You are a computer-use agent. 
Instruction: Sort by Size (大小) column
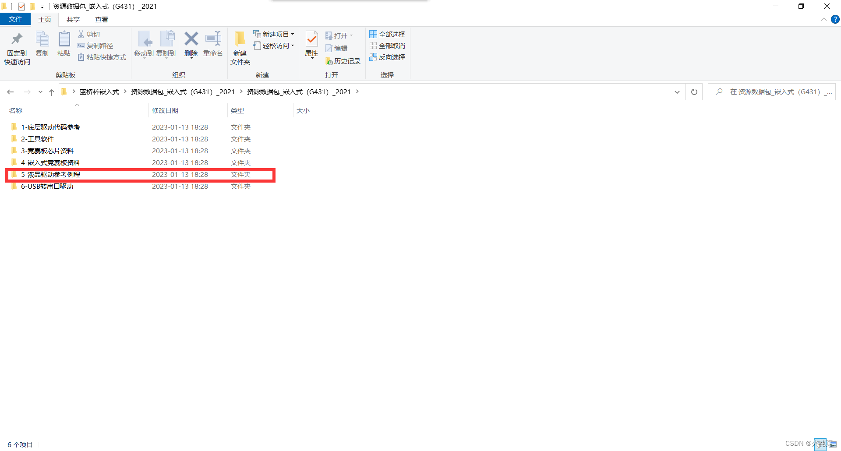click(x=303, y=110)
